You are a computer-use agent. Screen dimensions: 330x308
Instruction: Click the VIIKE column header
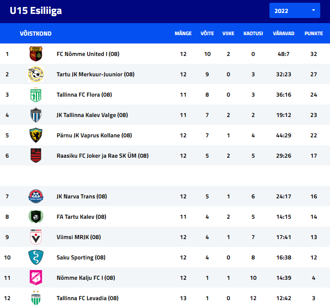tap(228, 33)
